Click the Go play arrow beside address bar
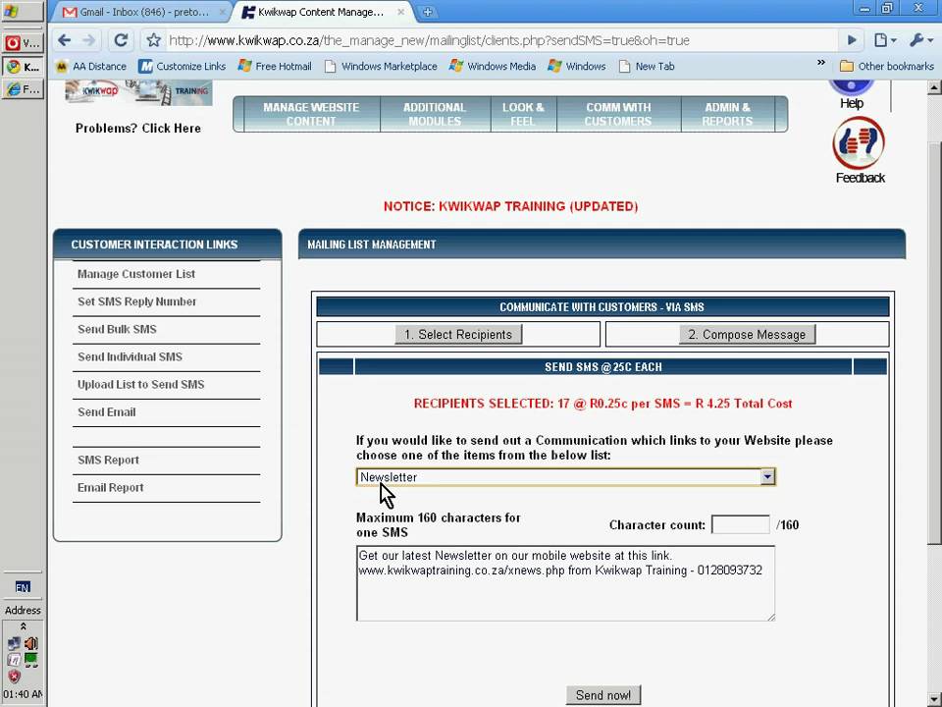The image size is (942, 707). [x=852, y=40]
